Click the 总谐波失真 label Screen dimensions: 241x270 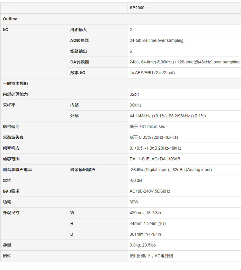click(x=13, y=137)
